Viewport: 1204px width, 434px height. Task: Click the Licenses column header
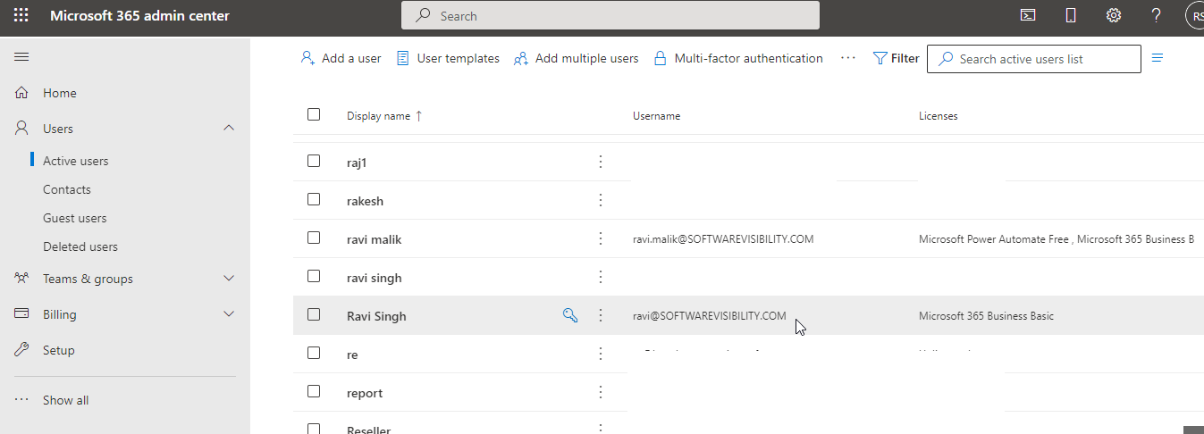coord(939,116)
